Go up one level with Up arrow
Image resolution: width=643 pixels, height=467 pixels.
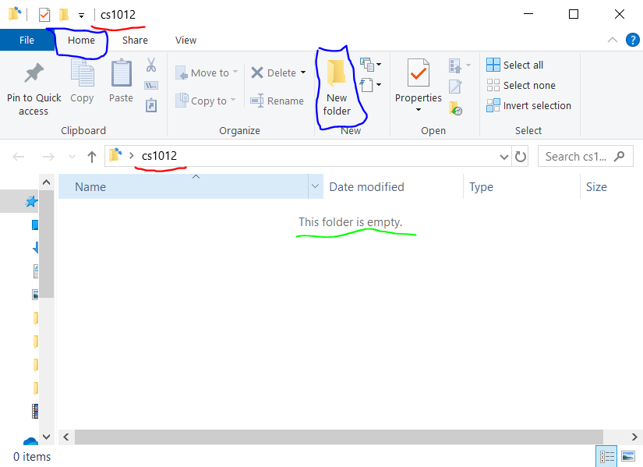[92, 157]
